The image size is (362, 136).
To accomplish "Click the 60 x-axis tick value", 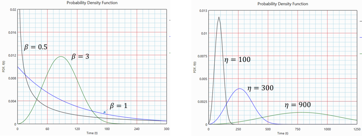I will pyautogui.click(x=47, y=129).
